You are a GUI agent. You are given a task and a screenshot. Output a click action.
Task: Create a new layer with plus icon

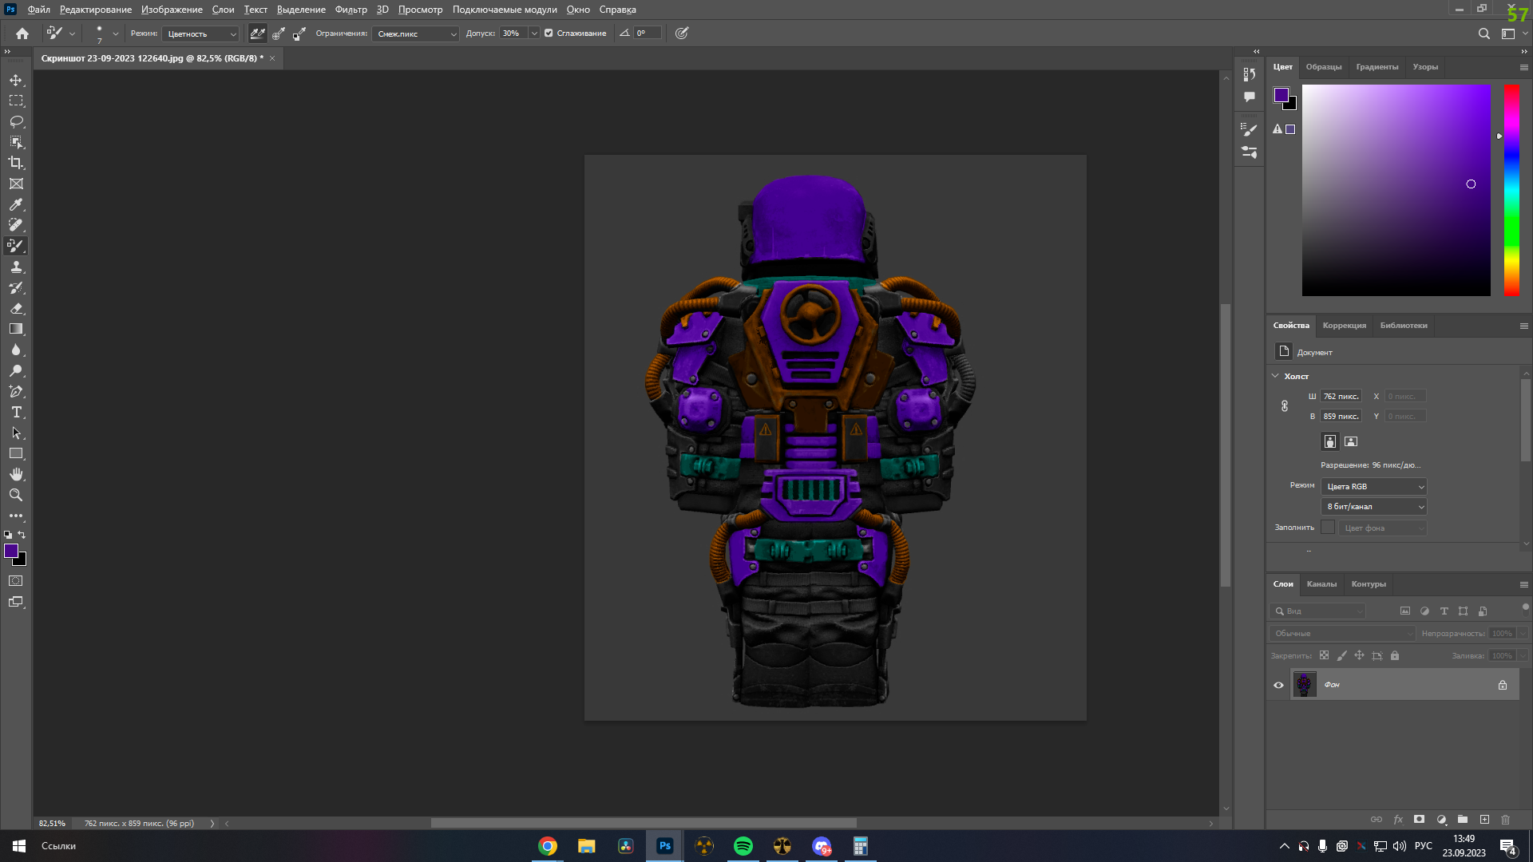(1484, 820)
